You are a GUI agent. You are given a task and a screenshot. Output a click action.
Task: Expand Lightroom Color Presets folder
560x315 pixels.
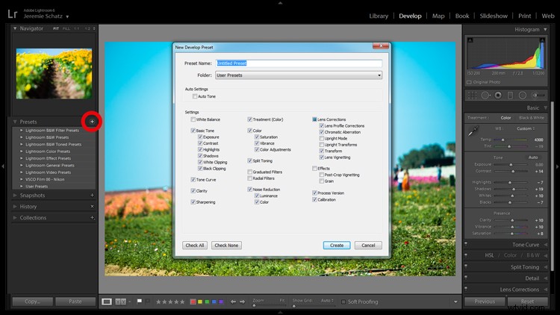(x=22, y=152)
